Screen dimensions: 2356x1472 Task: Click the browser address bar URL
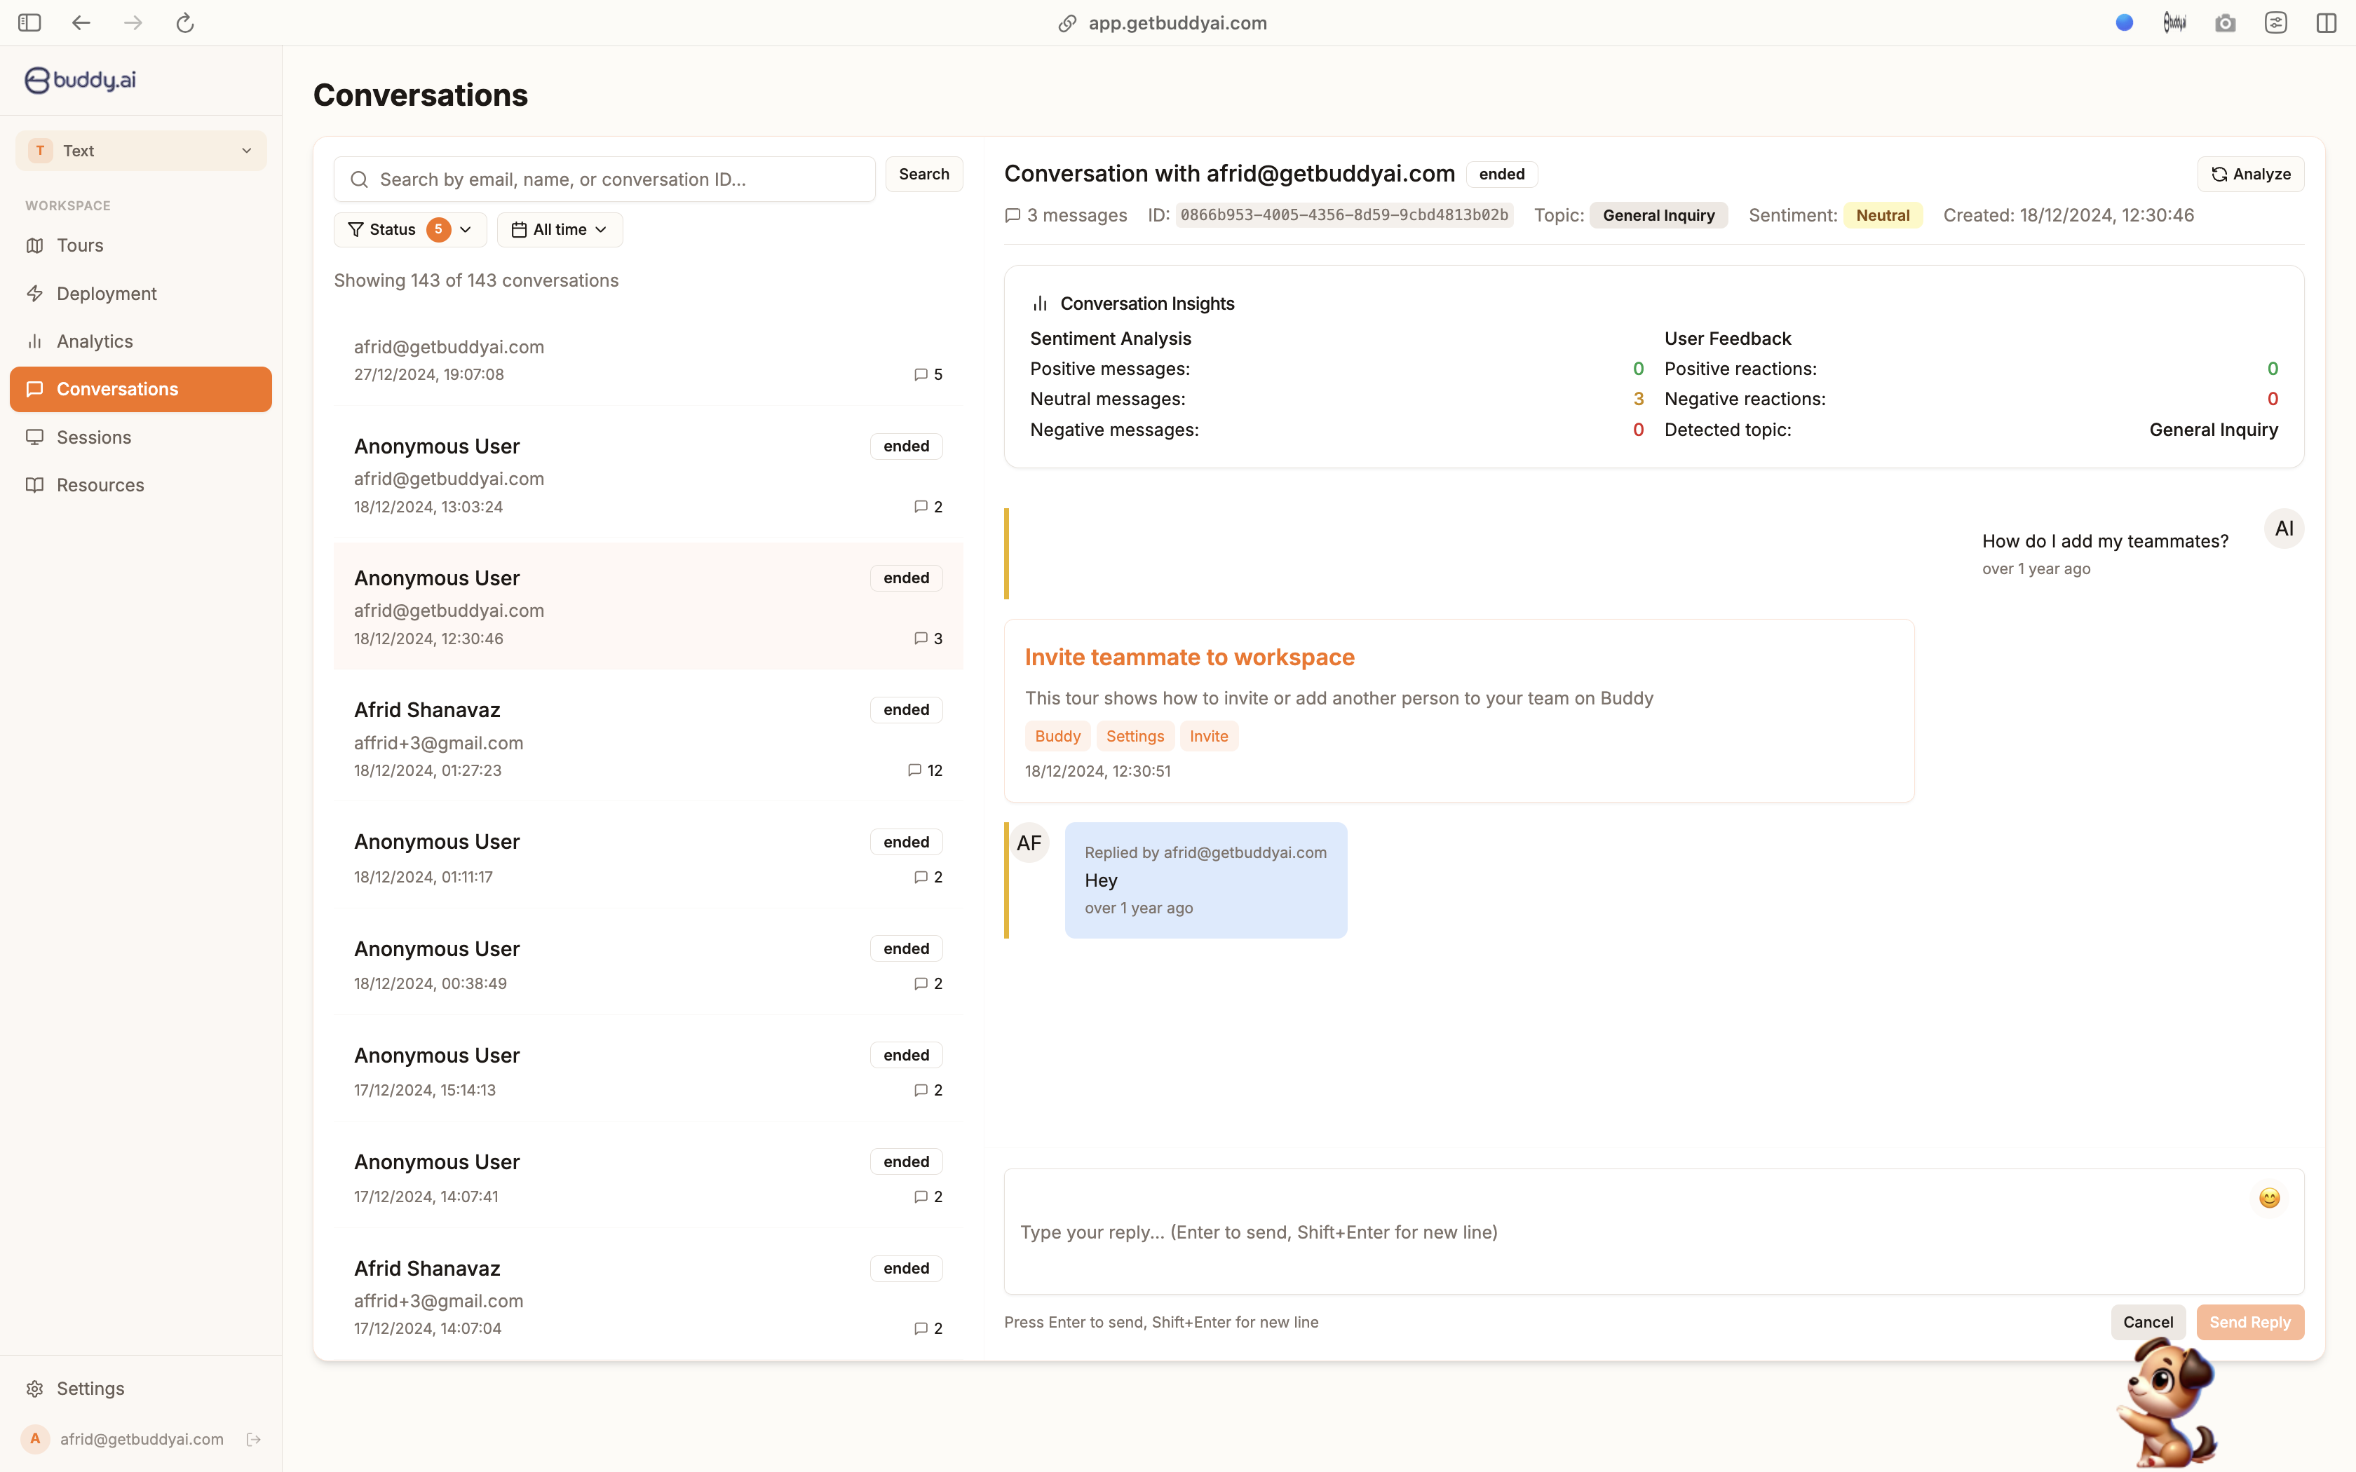click(x=1178, y=23)
